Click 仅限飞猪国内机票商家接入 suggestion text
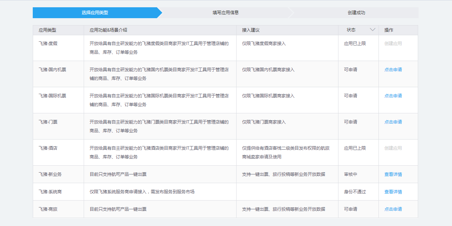This screenshot has width=452, height=226. [268, 70]
